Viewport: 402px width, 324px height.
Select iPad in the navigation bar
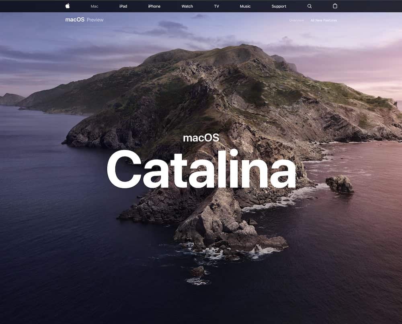click(x=123, y=6)
